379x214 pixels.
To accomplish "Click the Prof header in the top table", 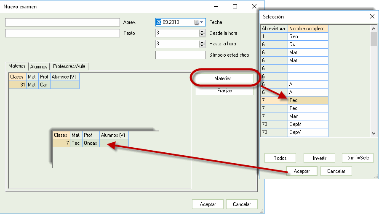I will point(44,77).
